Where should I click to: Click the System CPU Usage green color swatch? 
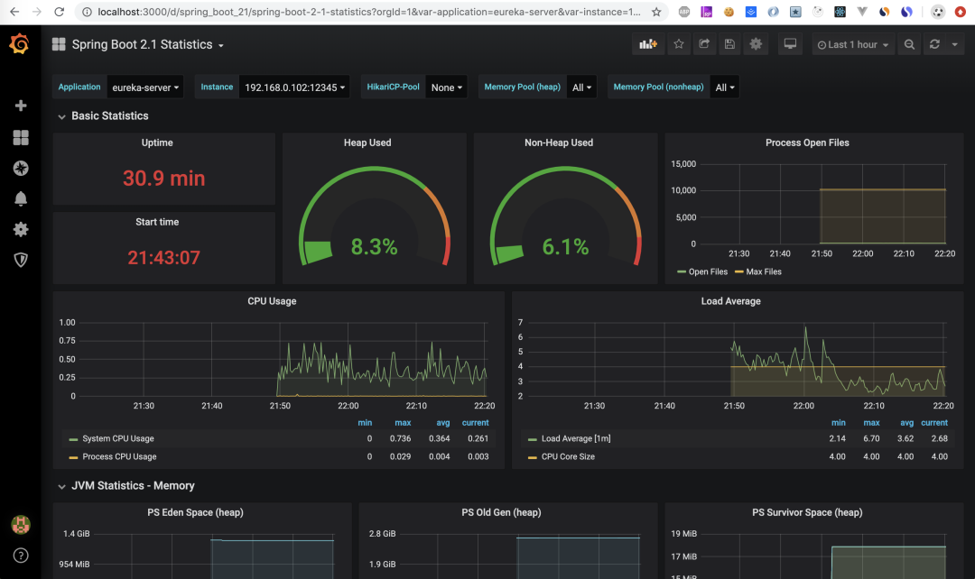point(73,439)
